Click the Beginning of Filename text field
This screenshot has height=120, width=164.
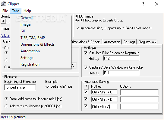tap(20, 87)
